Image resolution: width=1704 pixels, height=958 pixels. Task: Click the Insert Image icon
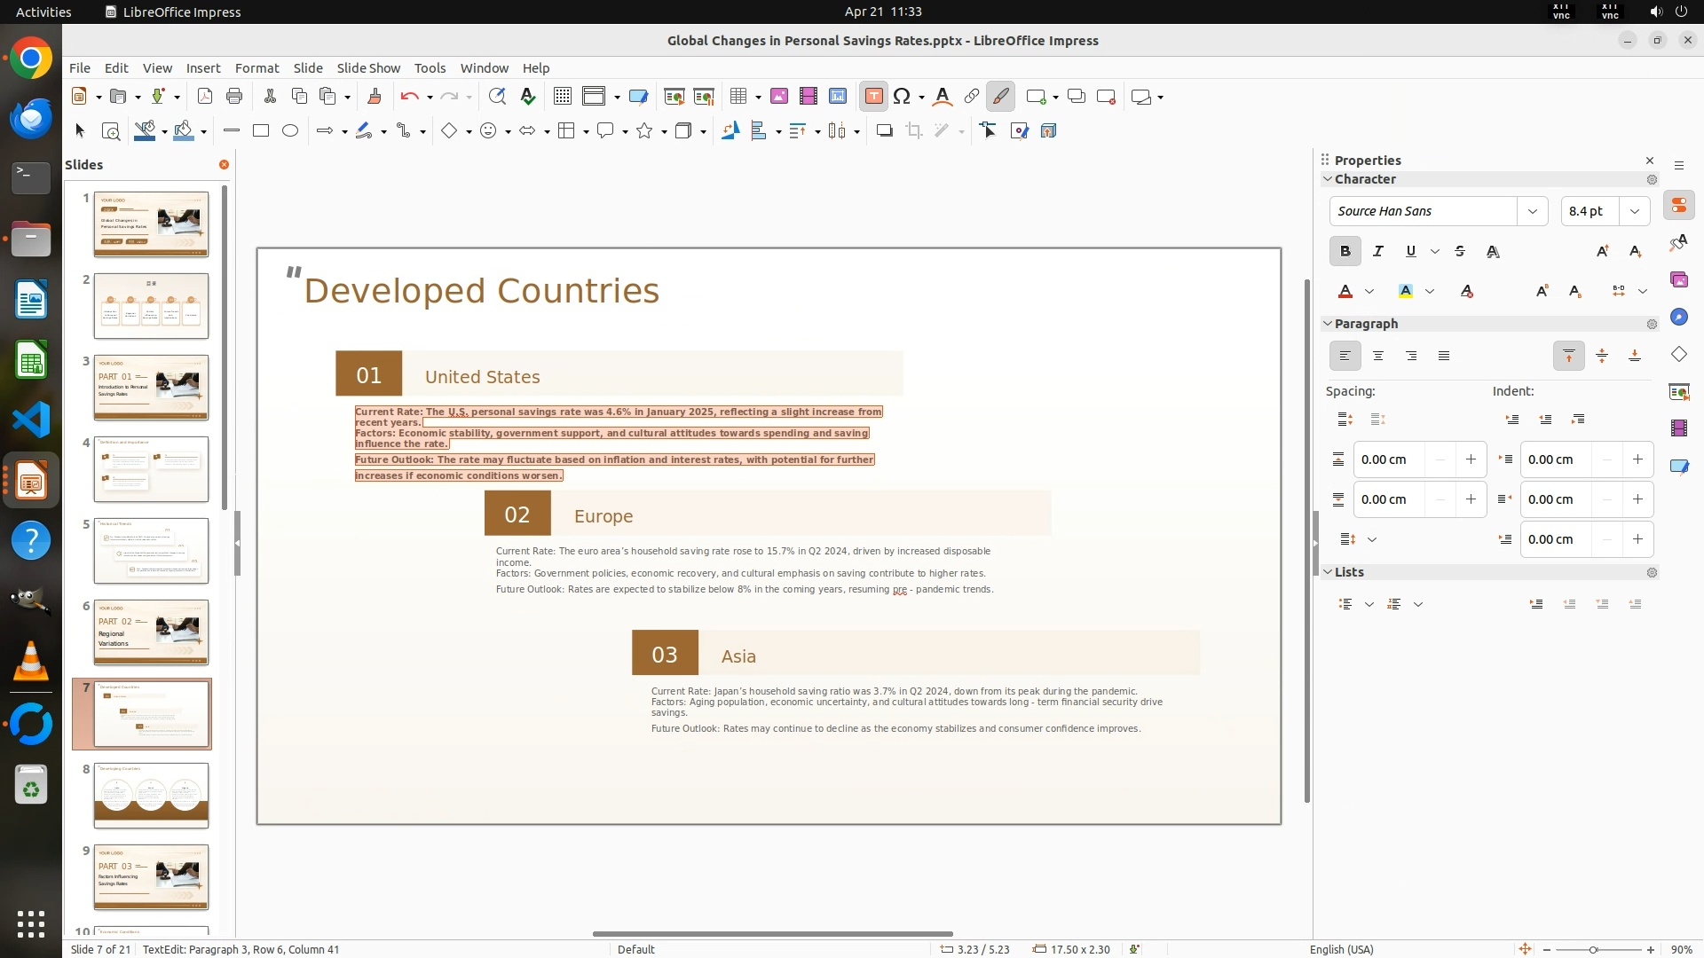click(779, 97)
